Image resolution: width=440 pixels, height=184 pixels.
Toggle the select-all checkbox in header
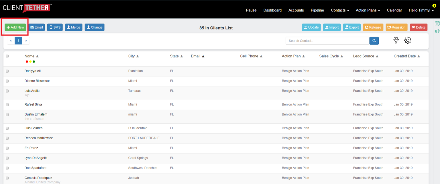7,56
